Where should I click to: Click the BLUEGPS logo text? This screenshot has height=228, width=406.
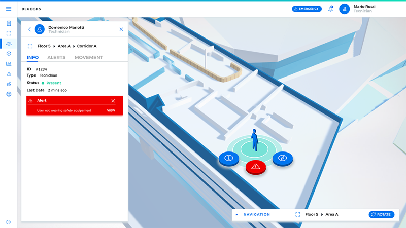click(31, 9)
